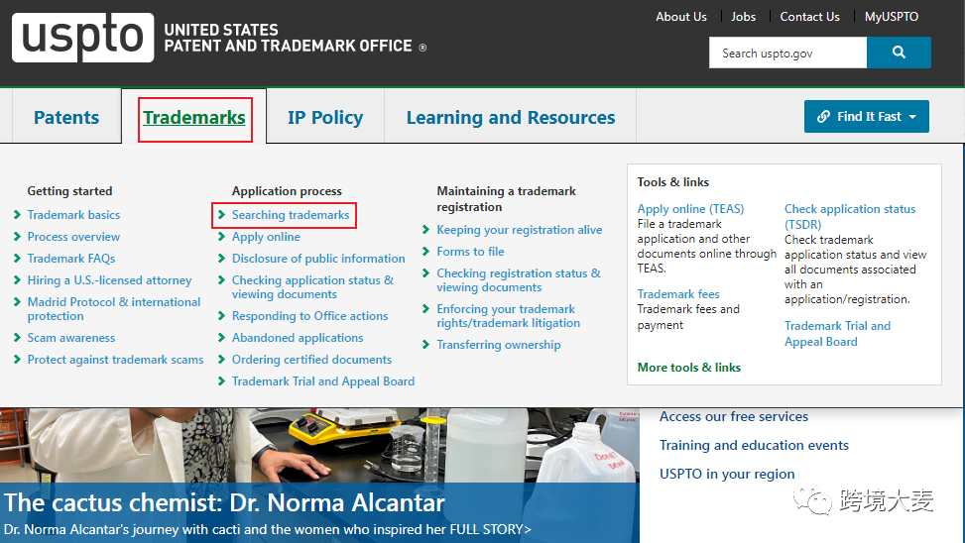This screenshot has height=543, width=965.
Task: Click chevron arrow beside Trademark basics
Action: click(17, 215)
